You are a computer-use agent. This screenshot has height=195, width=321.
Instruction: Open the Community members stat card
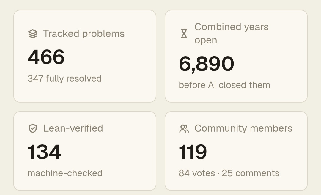coord(236,151)
